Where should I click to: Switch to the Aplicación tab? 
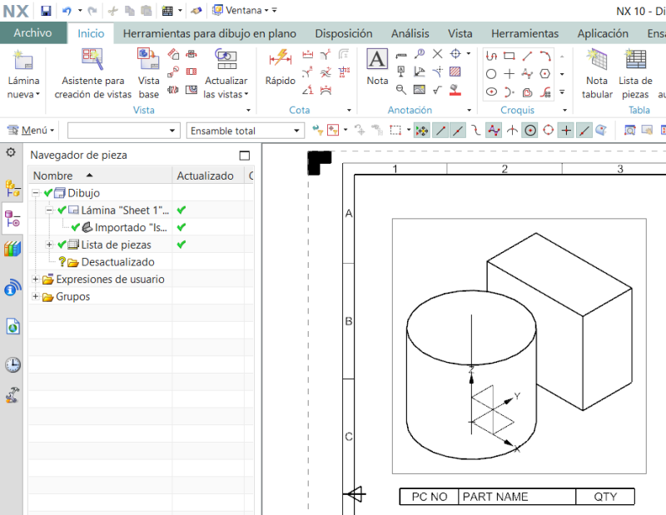tap(603, 33)
